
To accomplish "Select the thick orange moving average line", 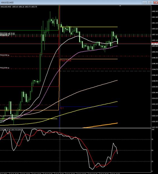I will coord(100,125).
